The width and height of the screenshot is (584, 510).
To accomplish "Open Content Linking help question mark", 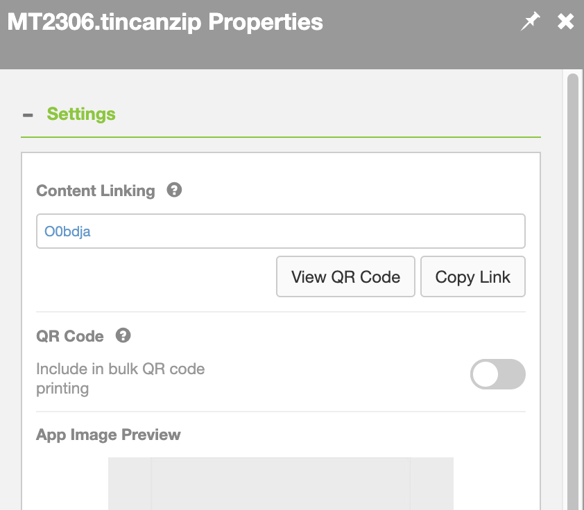I will point(174,190).
